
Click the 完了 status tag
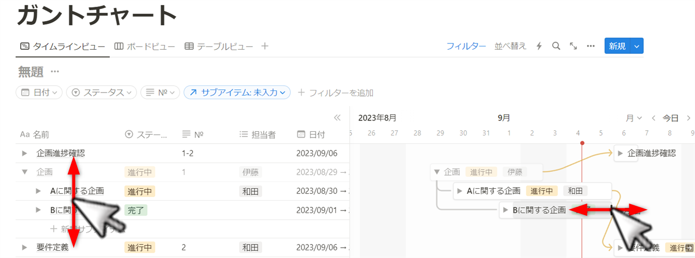[136, 210]
